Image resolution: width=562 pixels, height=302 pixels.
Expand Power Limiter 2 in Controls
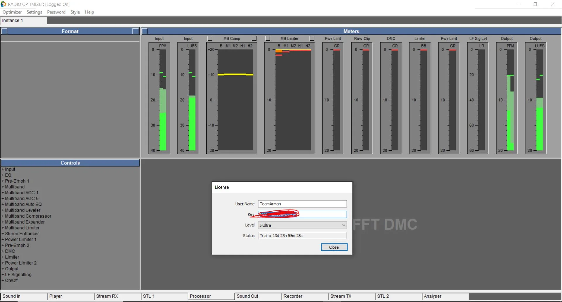(x=19, y=263)
